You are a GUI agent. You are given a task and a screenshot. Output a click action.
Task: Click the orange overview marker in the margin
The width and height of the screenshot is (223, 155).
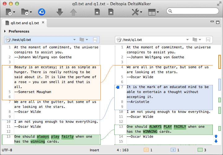tap(220, 62)
